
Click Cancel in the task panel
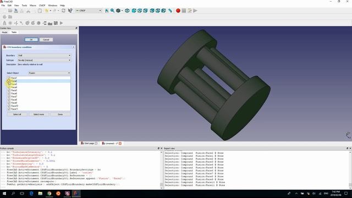[46, 40]
